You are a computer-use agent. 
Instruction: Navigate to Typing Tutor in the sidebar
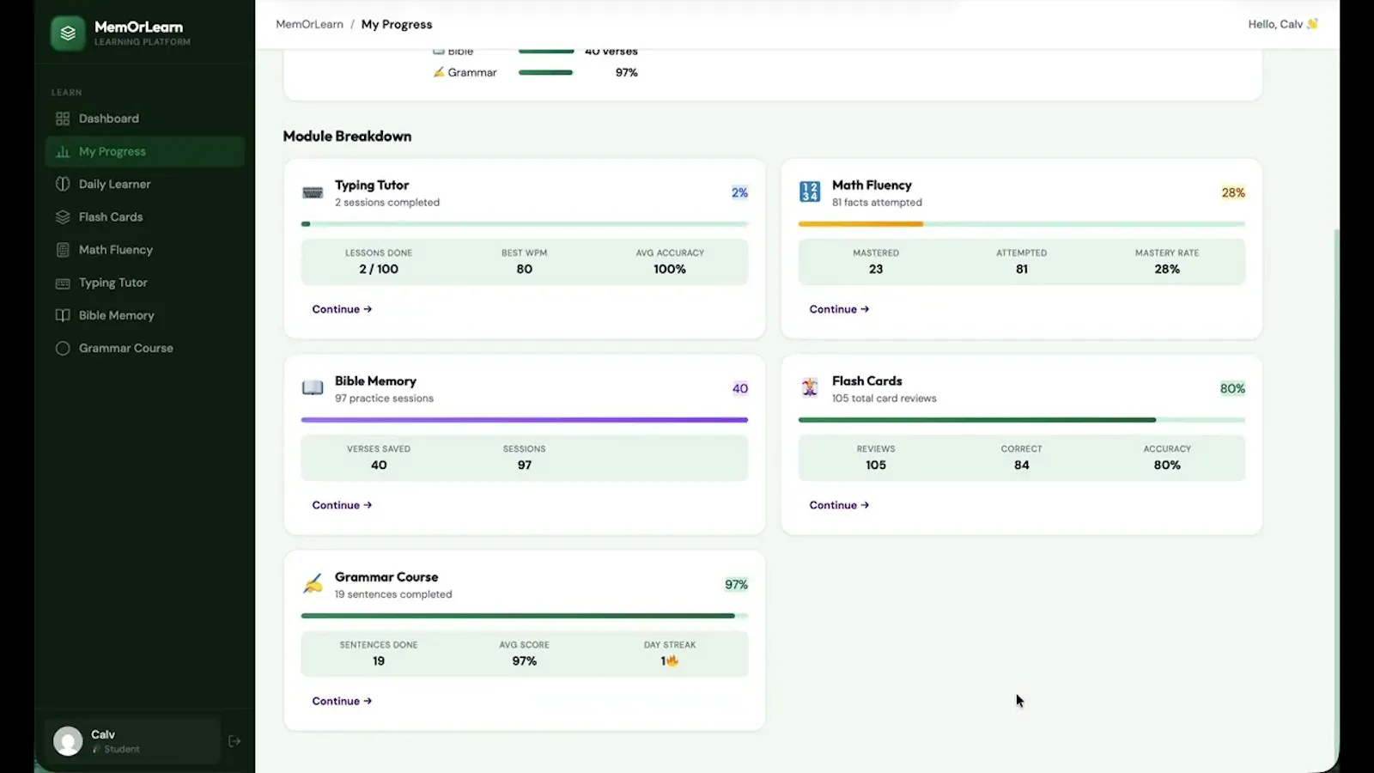click(x=145, y=283)
